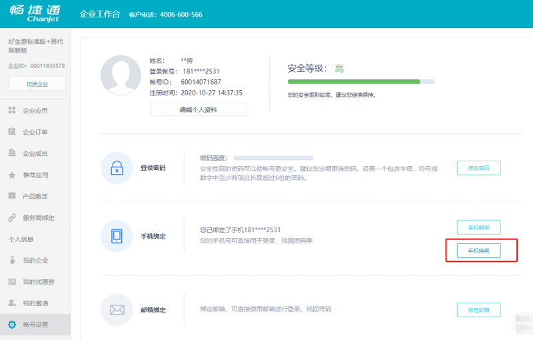Click the user avatar picture

pyautogui.click(x=121, y=75)
